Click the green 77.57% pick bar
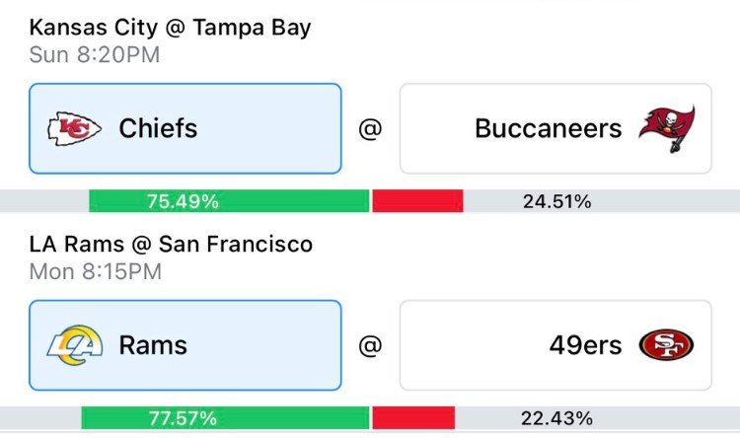Viewport: 740px width, 438px height. coord(225,418)
